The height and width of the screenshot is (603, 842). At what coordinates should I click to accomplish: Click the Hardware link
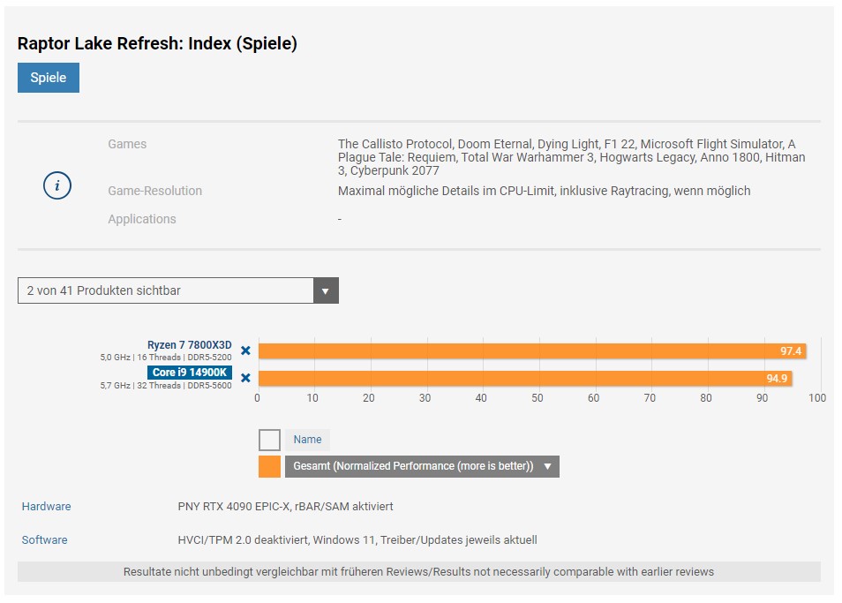point(46,507)
